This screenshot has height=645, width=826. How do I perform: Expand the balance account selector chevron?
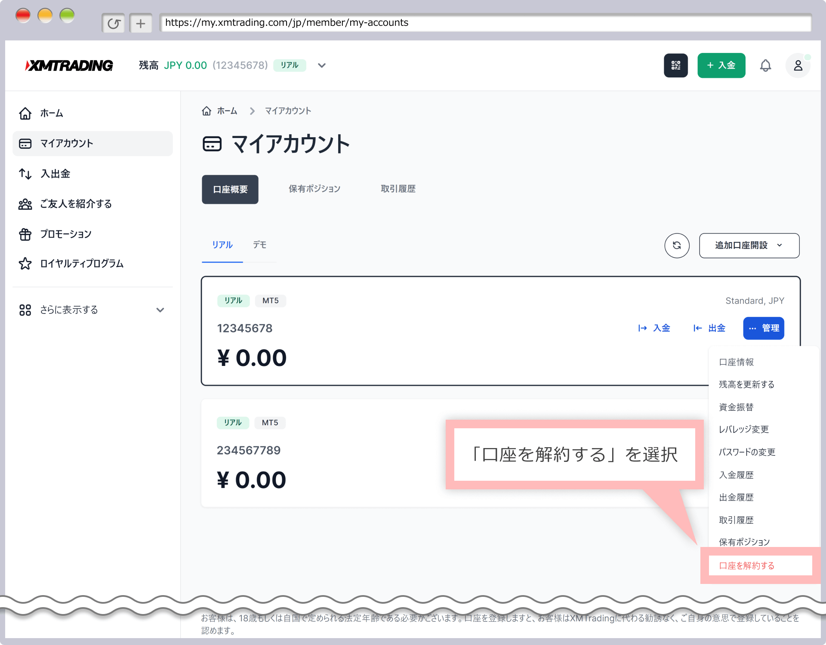(x=322, y=65)
